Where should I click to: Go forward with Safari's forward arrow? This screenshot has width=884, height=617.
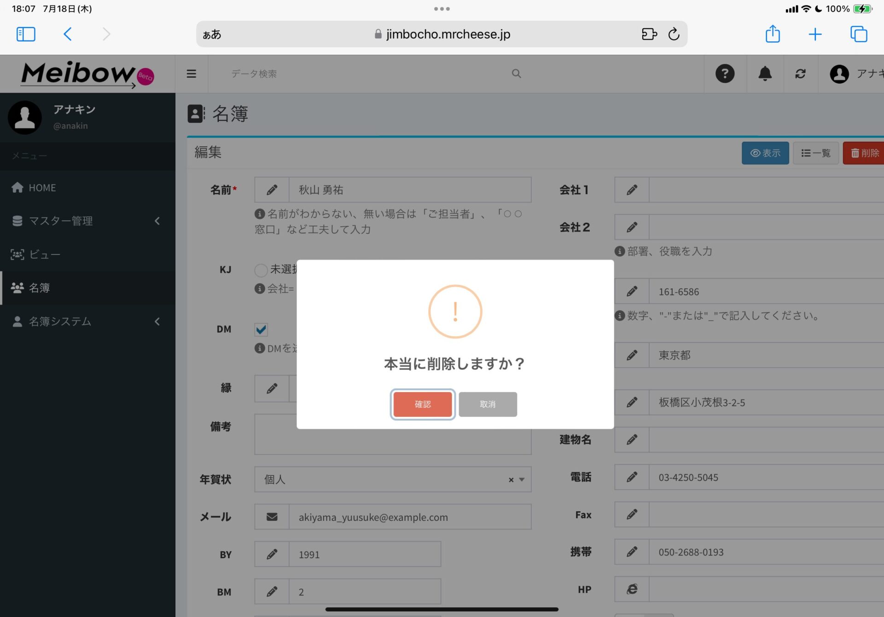[x=106, y=34]
